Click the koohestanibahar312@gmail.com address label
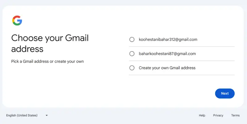 [x=168, y=39]
